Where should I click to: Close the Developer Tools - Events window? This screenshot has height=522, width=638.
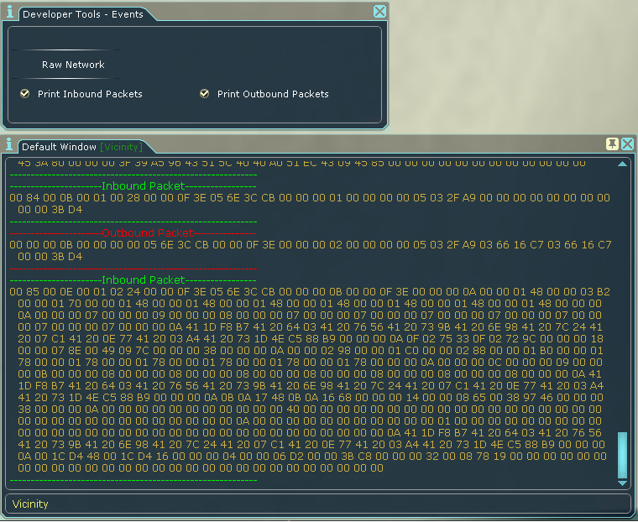(379, 12)
